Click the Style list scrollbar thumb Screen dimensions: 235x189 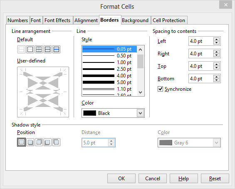(x=141, y=61)
